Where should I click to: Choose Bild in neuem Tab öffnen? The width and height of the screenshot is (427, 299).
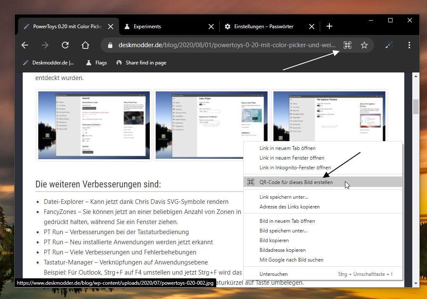[323, 221]
